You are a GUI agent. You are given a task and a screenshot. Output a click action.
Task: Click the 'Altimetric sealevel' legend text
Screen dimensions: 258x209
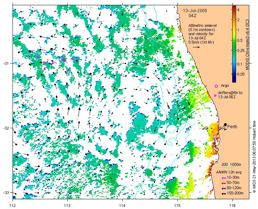203,26
